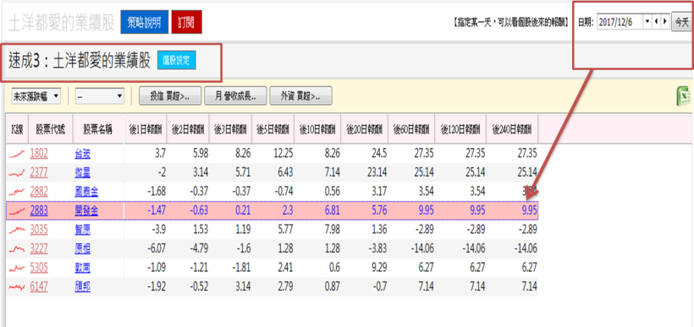The width and height of the screenshot is (694, 327).
Task: Open K-line chart icon for stock 2882
Action: (17, 192)
